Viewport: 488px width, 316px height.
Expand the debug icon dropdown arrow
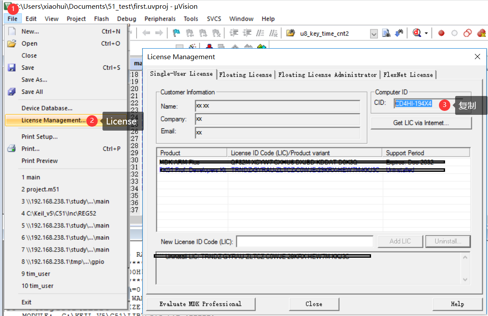426,33
